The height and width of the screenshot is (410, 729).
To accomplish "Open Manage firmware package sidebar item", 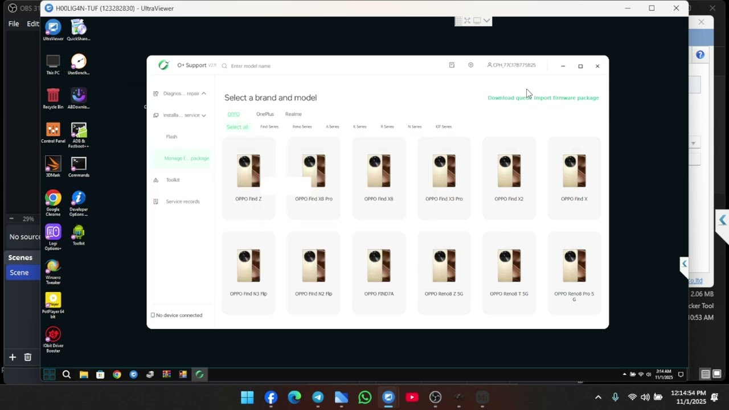I will point(182,158).
